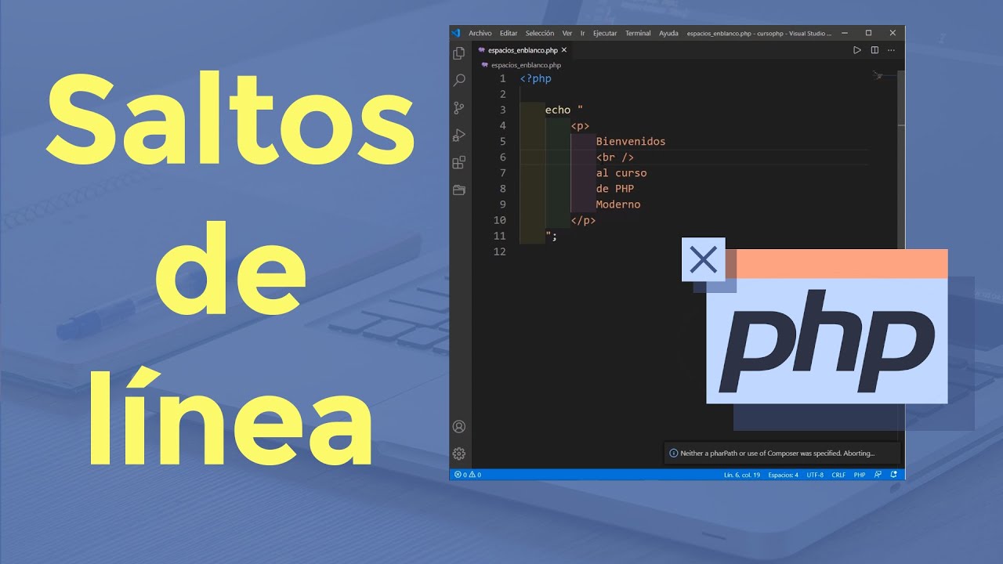Viewport: 1003px width, 564px height.
Task: Click the '<?php' text on line 1
Action: [536, 79]
